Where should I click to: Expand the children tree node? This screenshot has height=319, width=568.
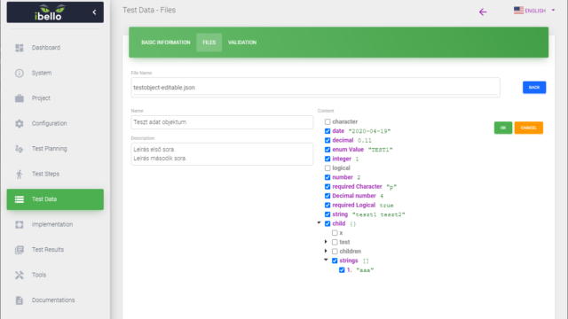point(326,251)
